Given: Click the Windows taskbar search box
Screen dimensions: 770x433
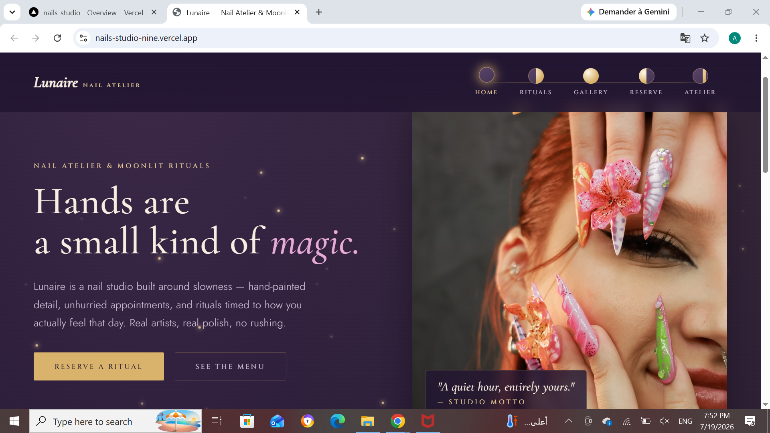Looking at the screenshot, I should coord(115,421).
